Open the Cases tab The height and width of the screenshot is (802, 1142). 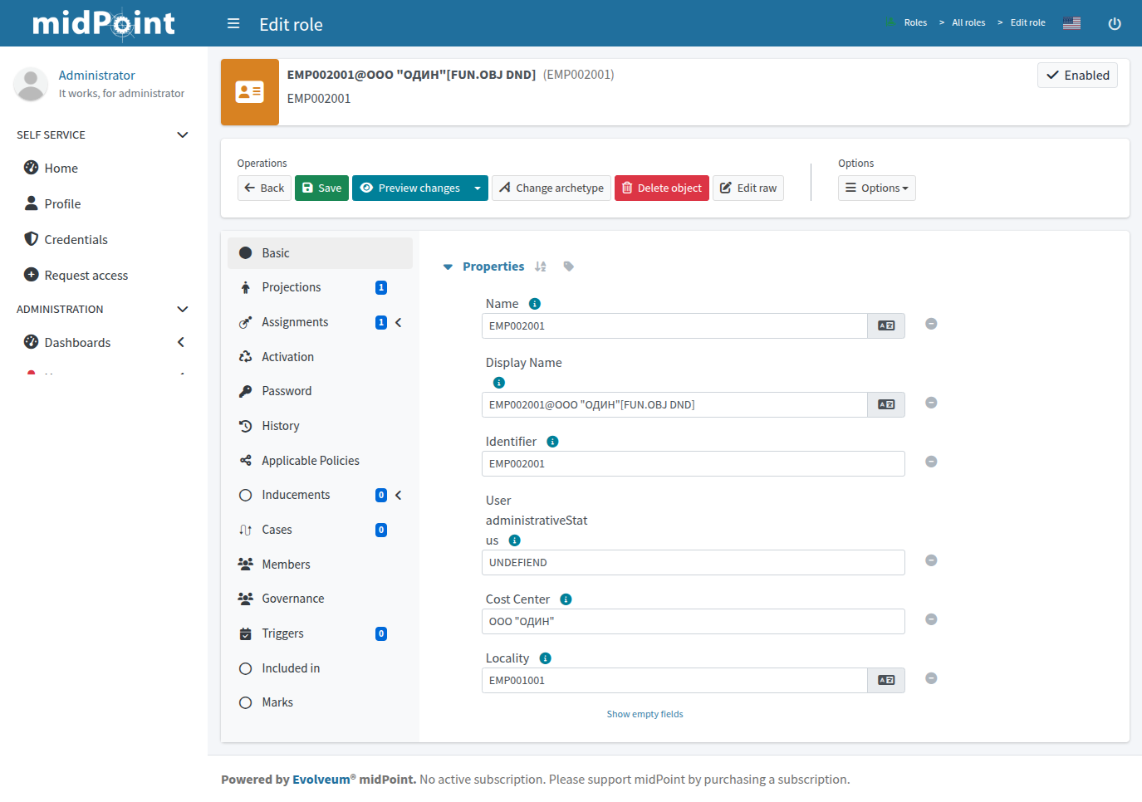coord(320,530)
